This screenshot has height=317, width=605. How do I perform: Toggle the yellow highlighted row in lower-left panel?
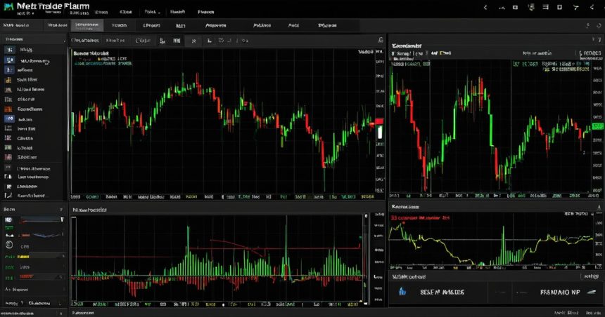coord(34,256)
